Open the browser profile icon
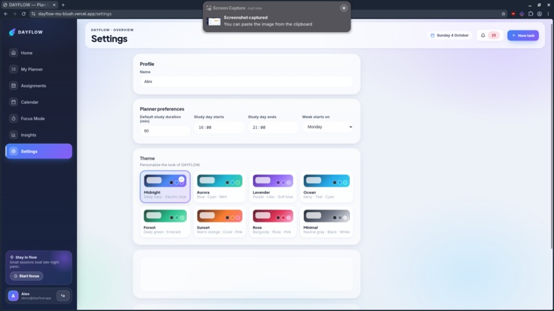This screenshot has width=554, height=311. click(540, 14)
